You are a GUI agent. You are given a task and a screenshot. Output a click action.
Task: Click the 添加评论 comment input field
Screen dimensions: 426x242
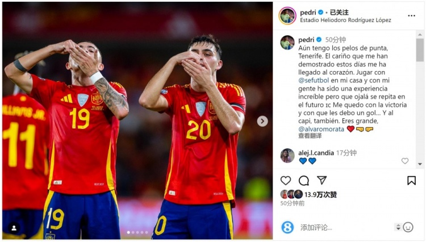pos(345,227)
